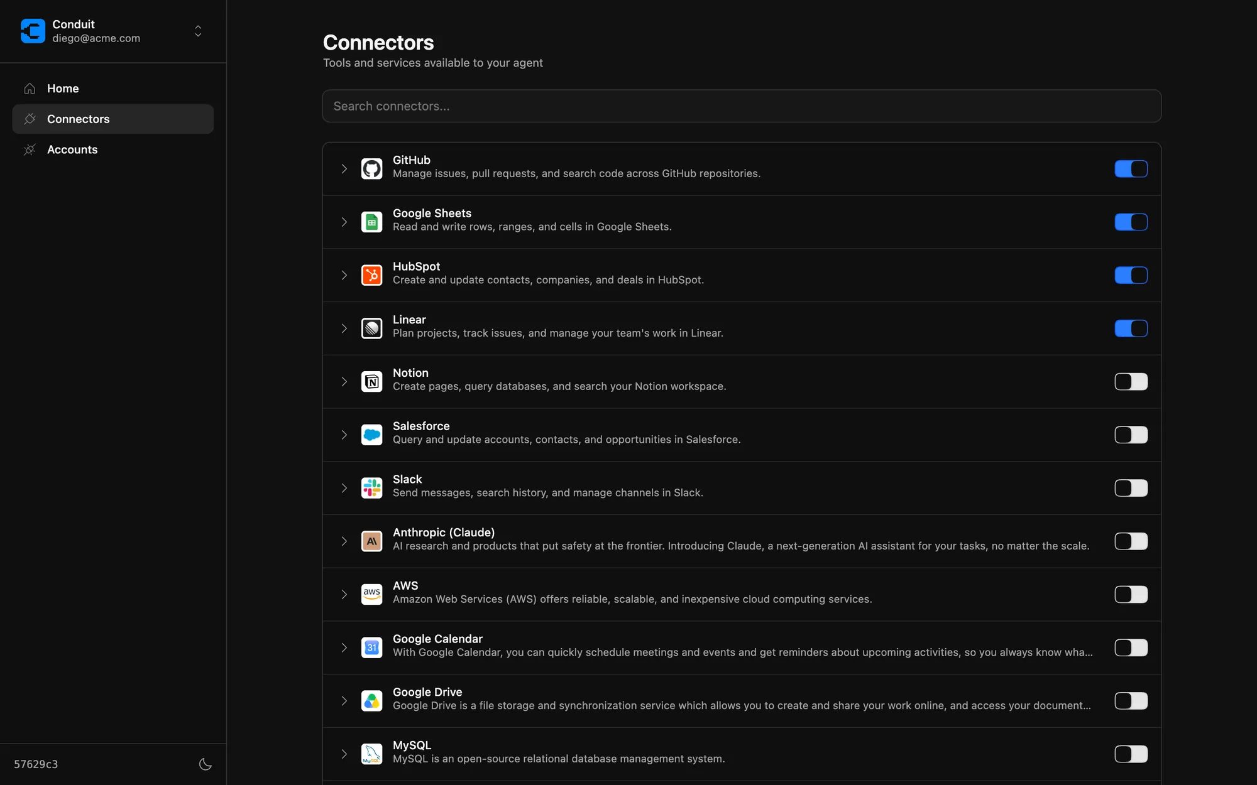Viewport: 1257px width, 785px height.
Task: Disable the GitHub connector toggle
Action: [x=1131, y=169]
